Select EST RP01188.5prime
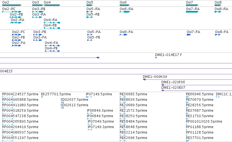This screenshot has height=142, width=232. 200,127
